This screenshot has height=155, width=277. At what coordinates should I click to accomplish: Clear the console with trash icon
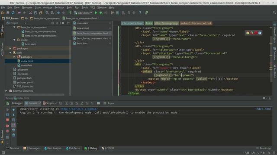[13, 135]
